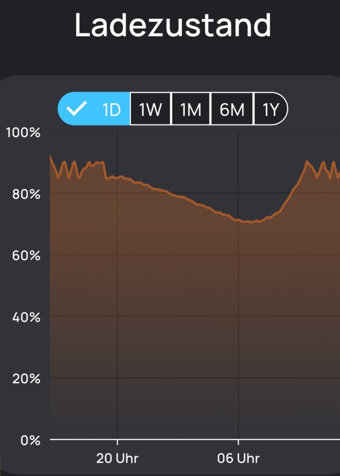Click the 0% axis label

click(x=30, y=440)
